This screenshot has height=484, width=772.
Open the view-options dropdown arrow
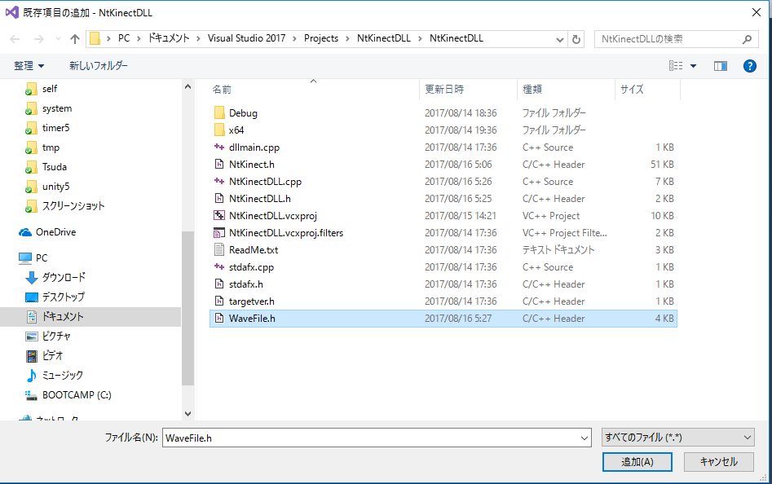click(694, 66)
